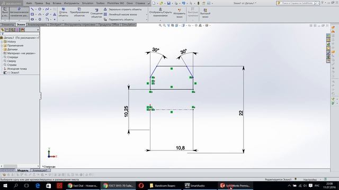Click Mirror Entities (Зеркально отразить объекты)
This screenshot has height=190, width=339.
[x=122, y=9]
